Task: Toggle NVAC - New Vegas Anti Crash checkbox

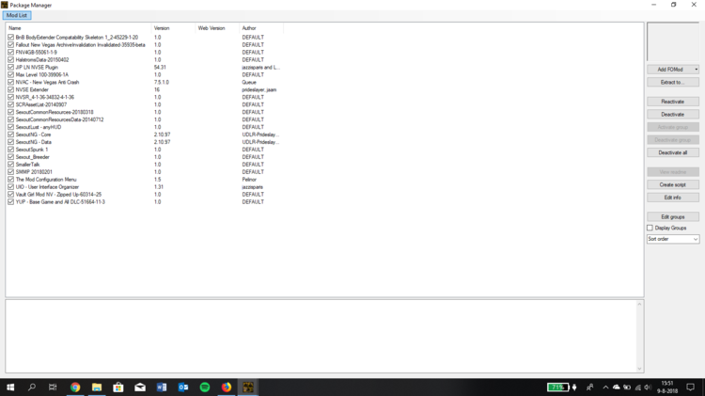Action: click(x=10, y=82)
